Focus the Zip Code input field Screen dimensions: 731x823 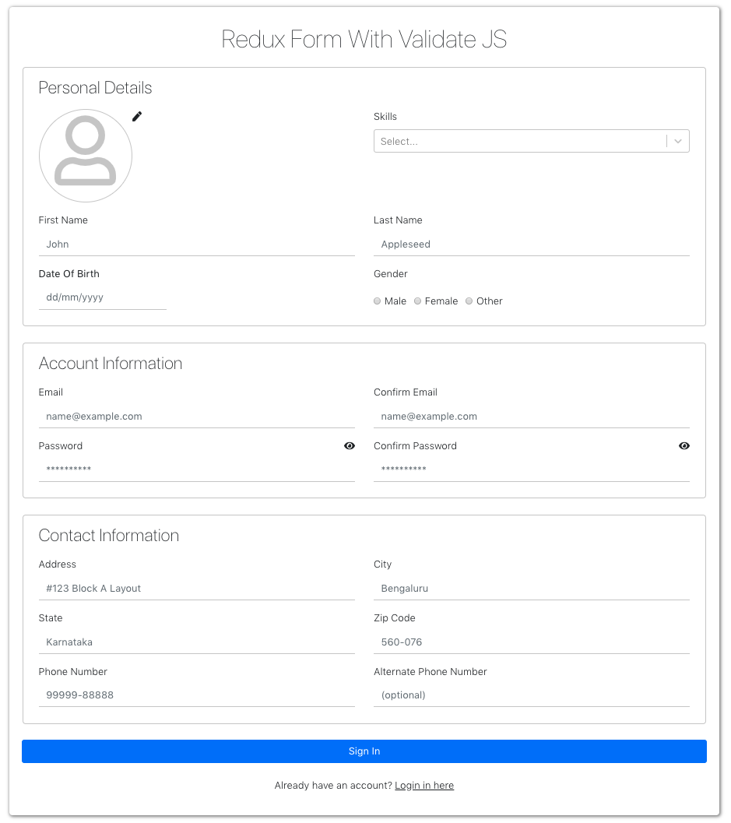pyautogui.click(x=532, y=642)
